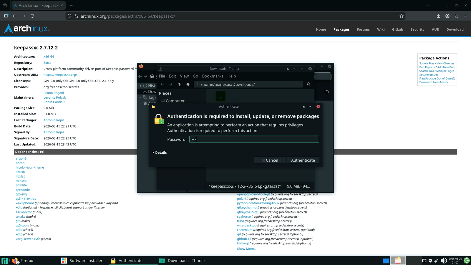Go back in Firefox browser
Screen dimensions: 471x265
[15, 16]
